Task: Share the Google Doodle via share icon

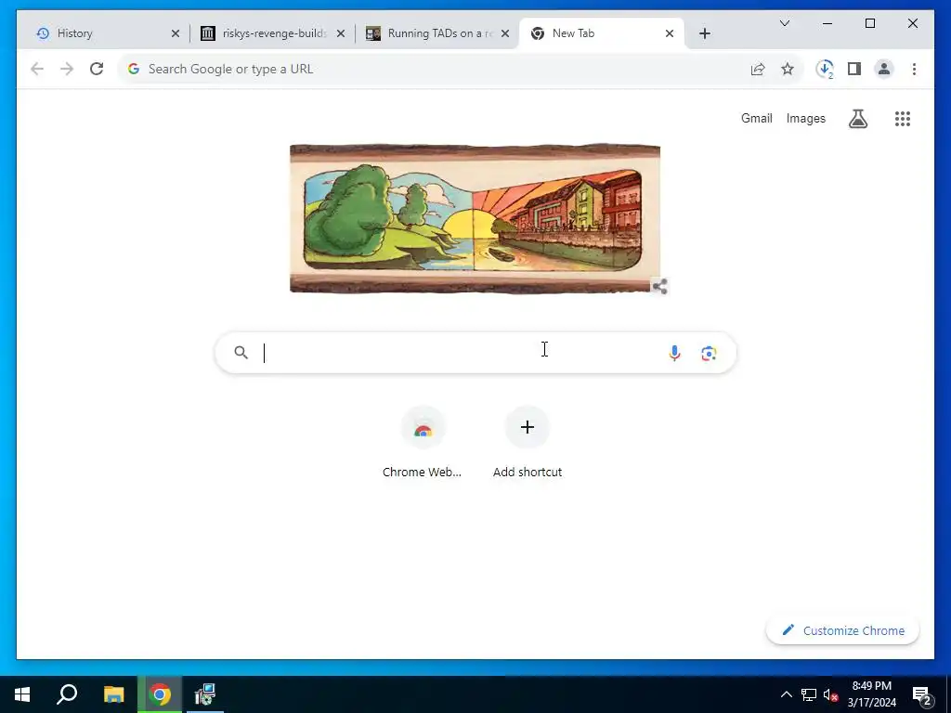Action: click(x=660, y=286)
